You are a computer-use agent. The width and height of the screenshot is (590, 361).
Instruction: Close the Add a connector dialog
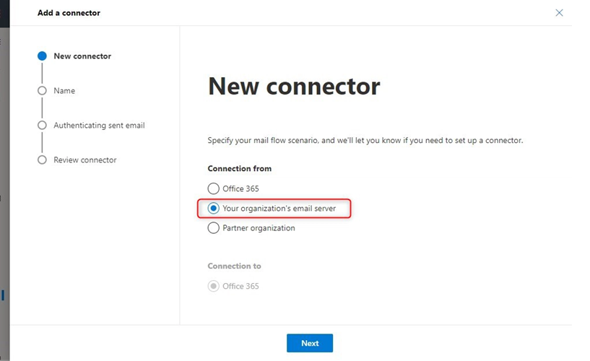click(x=559, y=13)
